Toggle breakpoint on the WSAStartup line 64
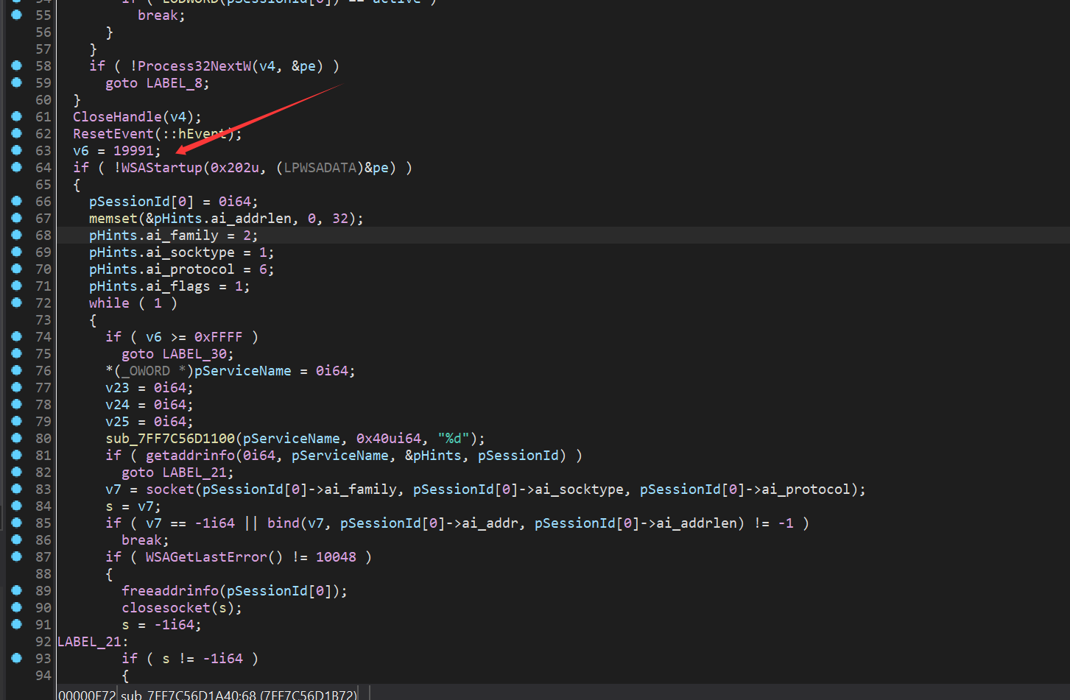Image resolution: width=1070 pixels, height=700 pixels. [x=16, y=167]
